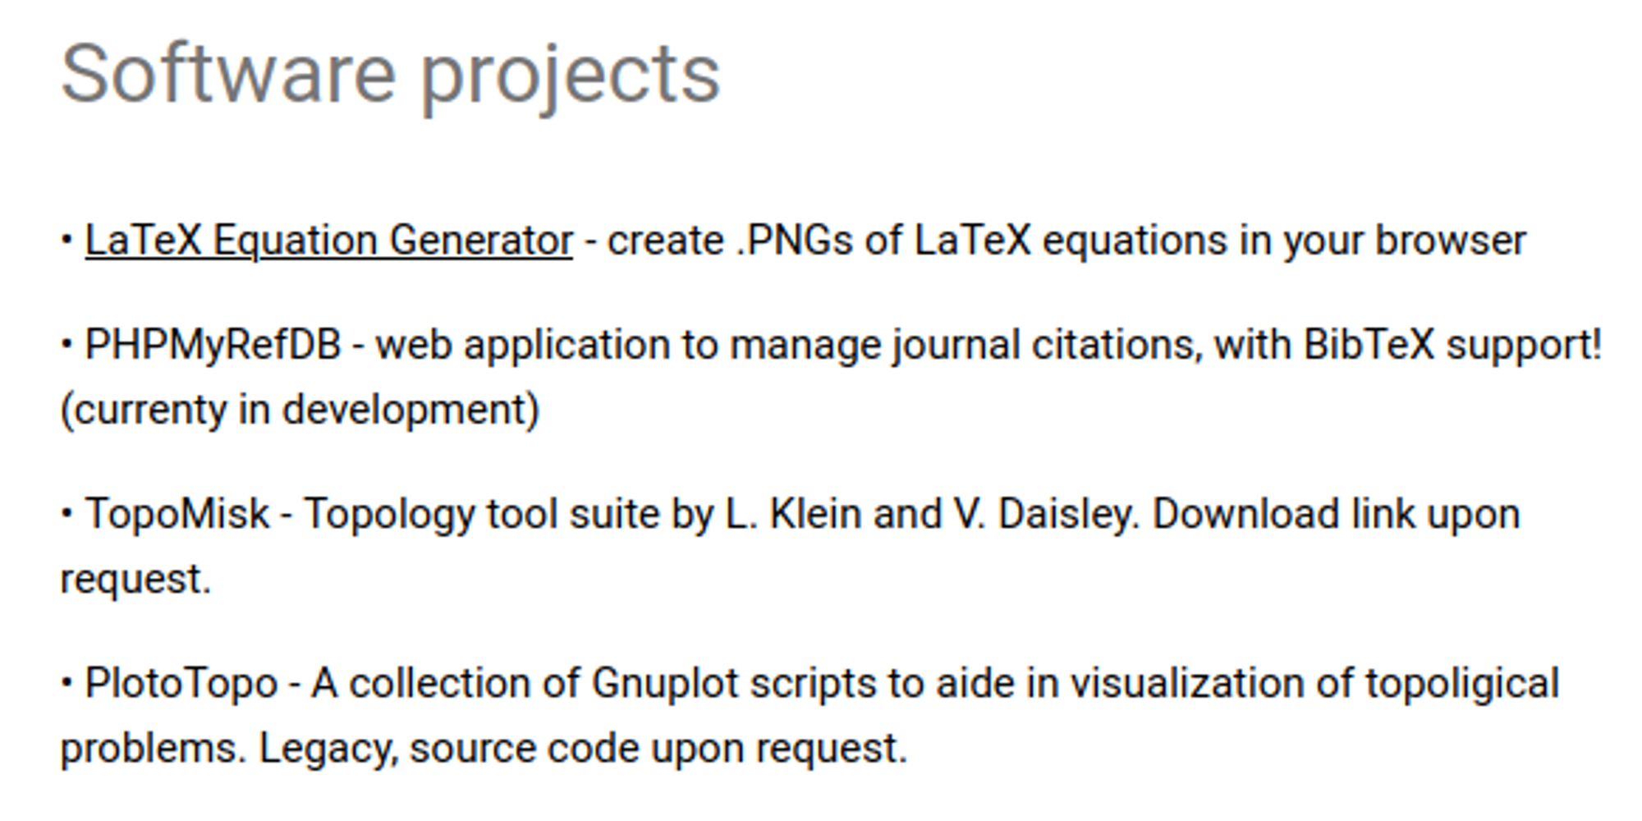Click the PHPMyRefDB project name

point(213,345)
